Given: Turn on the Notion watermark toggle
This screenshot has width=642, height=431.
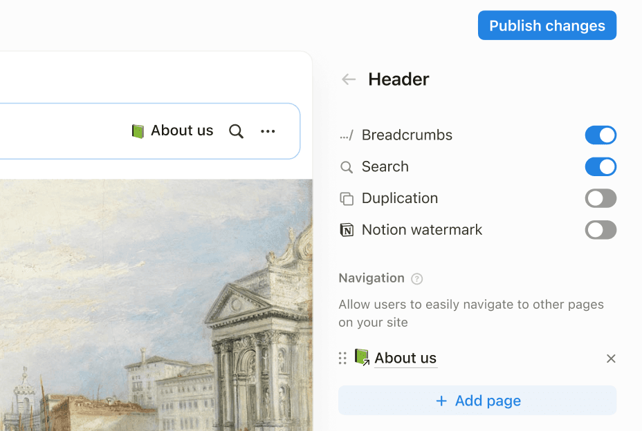Looking at the screenshot, I should 600,231.
